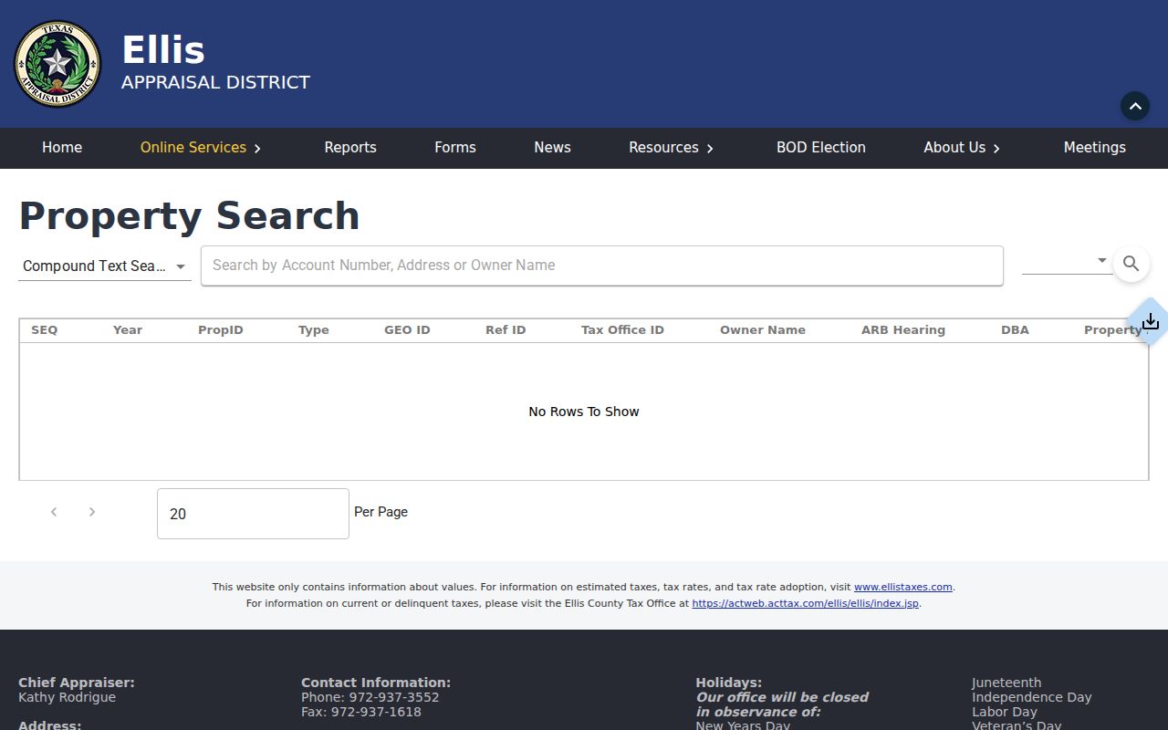Sort by Owner Name column header
Screen dimensions: 1168x730
click(763, 330)
